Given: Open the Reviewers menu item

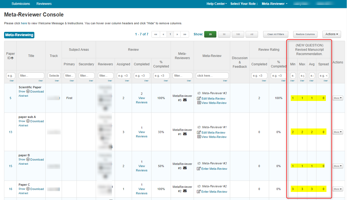Looking at the screenshot, I should coord(44,4).
